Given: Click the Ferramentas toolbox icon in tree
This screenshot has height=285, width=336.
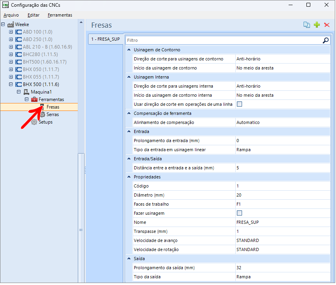Looking at the screenshot, I should pyautogui.click(x=34, y=99).
